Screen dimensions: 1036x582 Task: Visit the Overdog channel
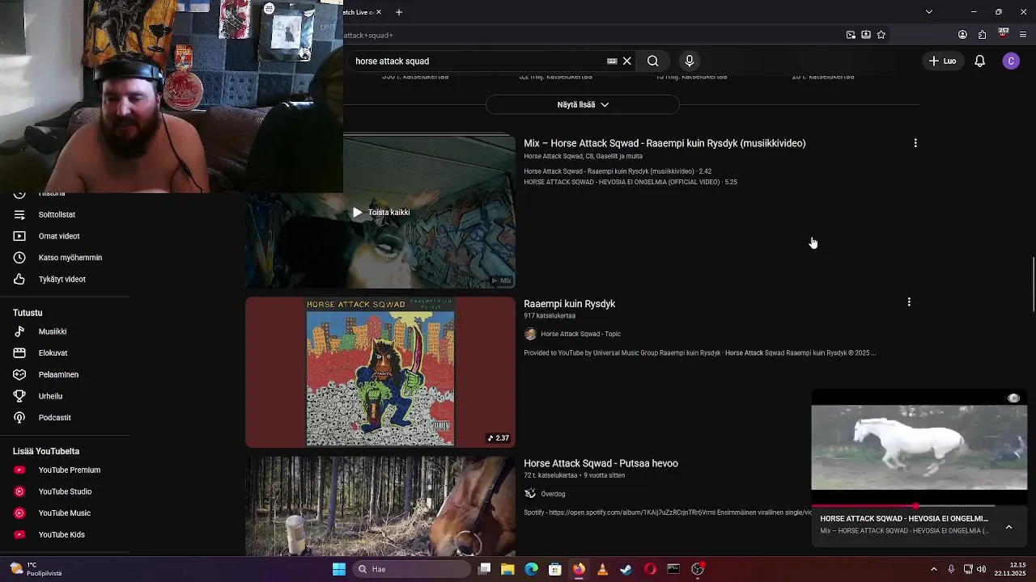[553, 494]
